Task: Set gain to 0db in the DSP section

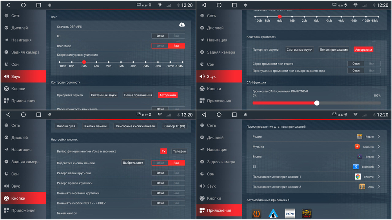Action: pos(121,62)
